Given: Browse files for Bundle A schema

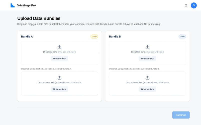Looking at the screenshot, I should coord(60,89).
